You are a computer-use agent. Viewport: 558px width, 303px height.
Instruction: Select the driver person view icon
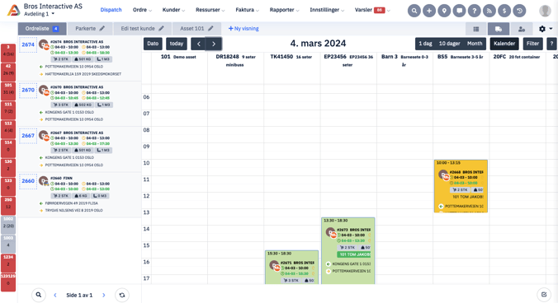tap(522, 29)
